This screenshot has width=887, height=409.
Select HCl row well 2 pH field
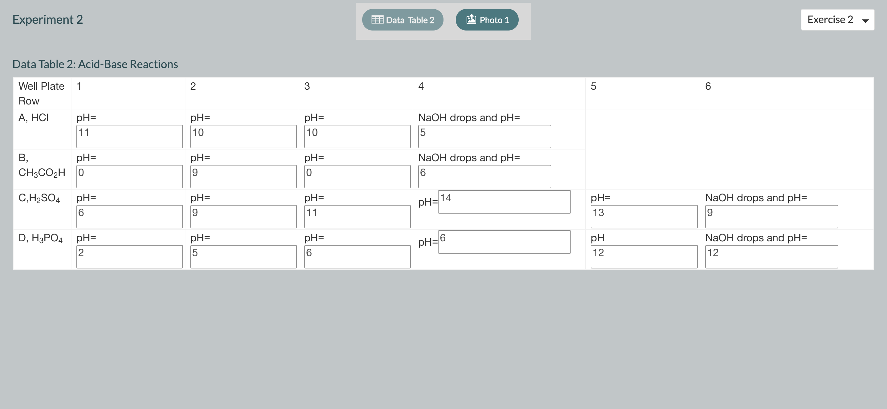[243, 137]
